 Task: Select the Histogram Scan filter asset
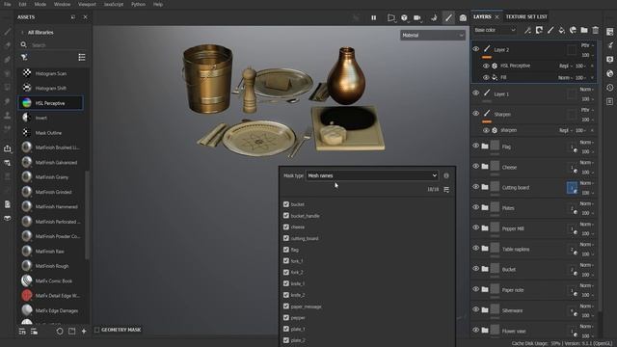point(51,73)
